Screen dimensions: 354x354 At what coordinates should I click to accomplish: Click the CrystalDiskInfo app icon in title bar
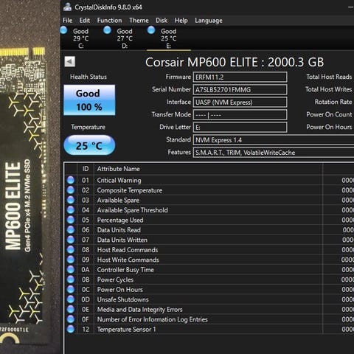pos(67,7)
